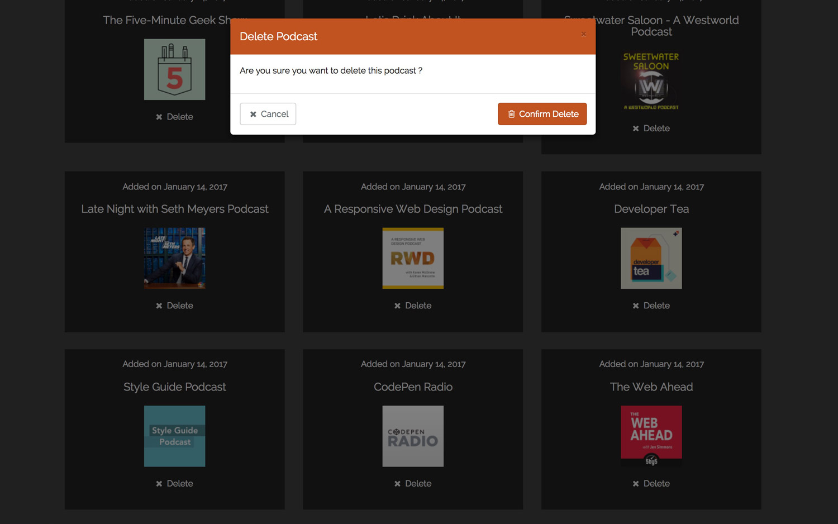Delete The Web Ahead podcast

[651, 484]
